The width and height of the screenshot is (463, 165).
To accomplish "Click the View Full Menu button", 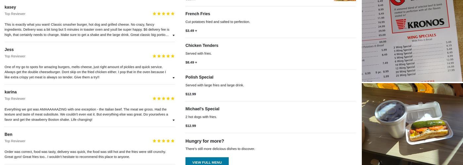I will (x=207, y=162).
